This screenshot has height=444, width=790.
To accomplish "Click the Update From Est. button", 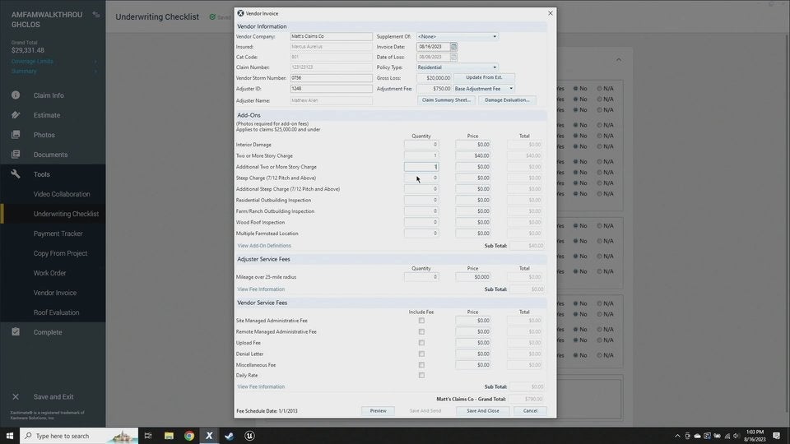I will coord(483,78).
